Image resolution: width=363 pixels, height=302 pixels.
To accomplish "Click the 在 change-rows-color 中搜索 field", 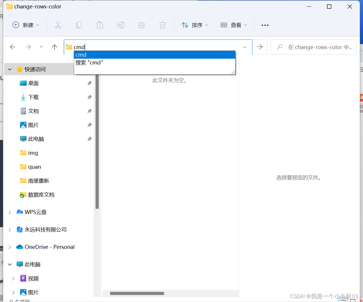I will click(x=313, y=47).
